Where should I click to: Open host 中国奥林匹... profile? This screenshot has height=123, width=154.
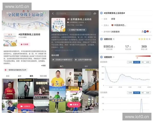119,25
